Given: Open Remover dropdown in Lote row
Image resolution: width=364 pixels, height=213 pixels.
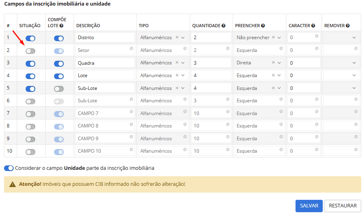Looking at the screenshot, I should click(341, 75).
